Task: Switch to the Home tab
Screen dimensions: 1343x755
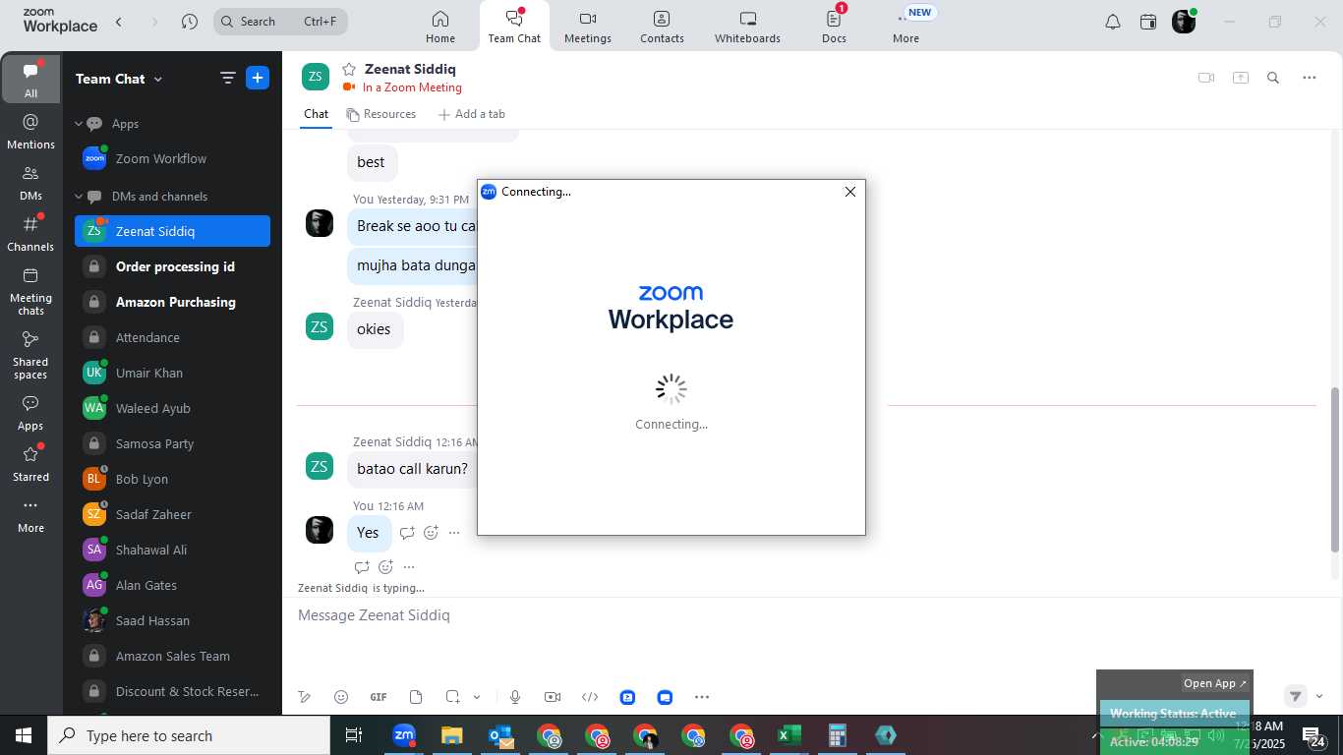Action: [x=440, y=27]
